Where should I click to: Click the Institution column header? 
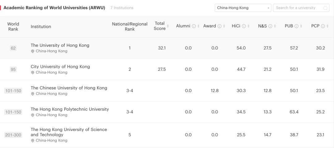[41, 26]
